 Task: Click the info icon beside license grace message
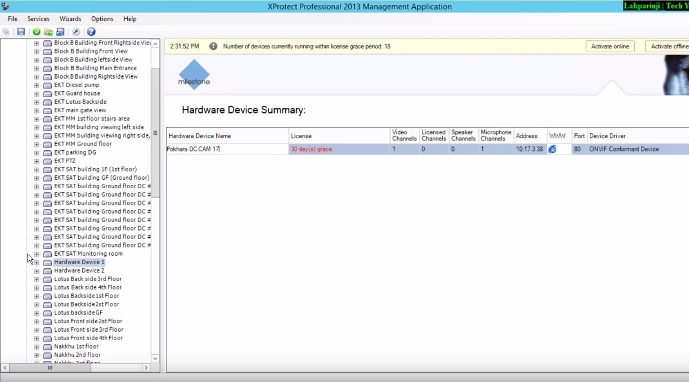point(213,46)
